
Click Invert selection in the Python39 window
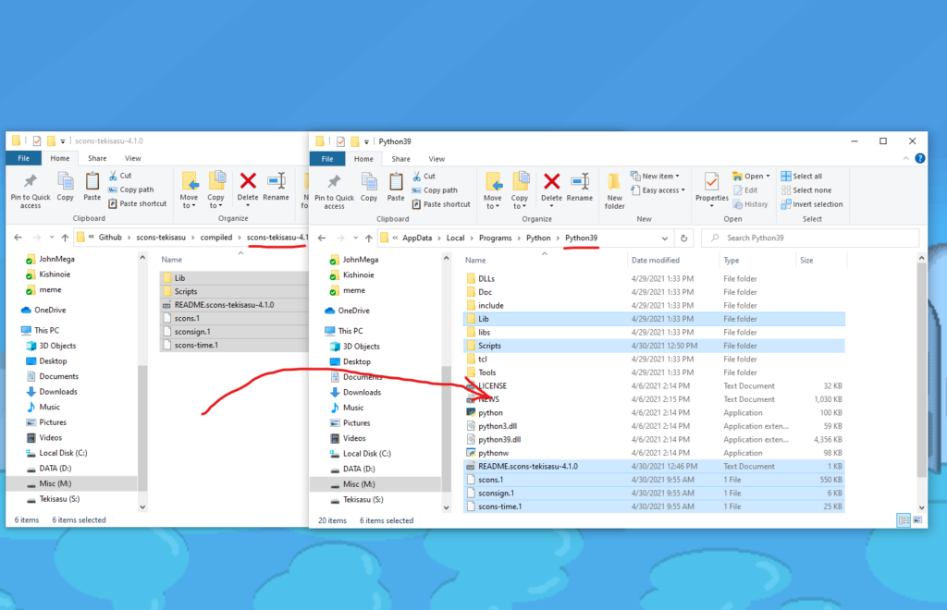point(812,204)
